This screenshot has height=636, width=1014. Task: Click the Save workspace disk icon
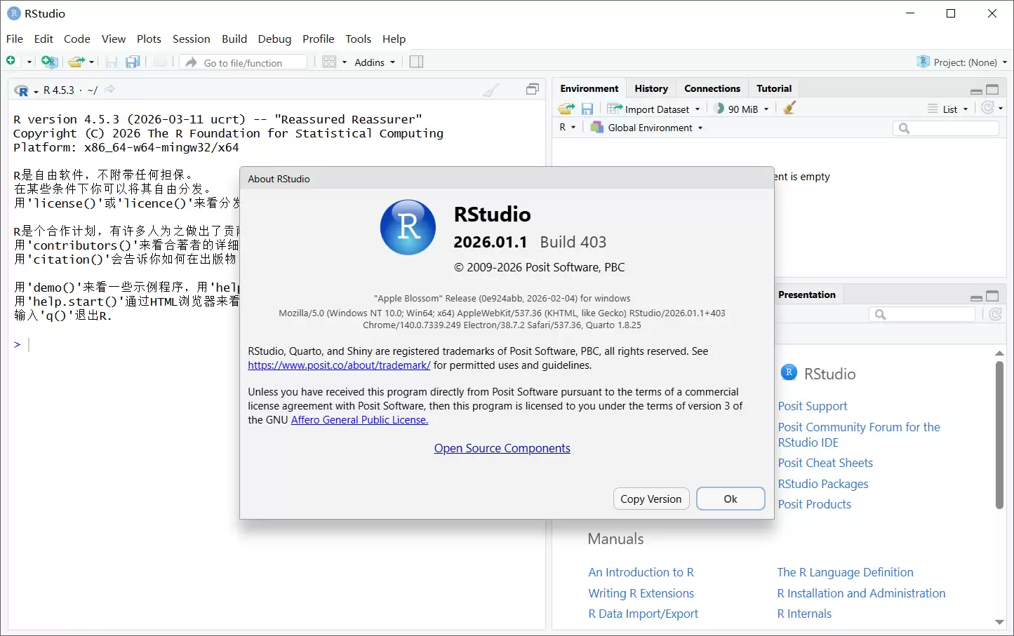click(x=587, y=109)
